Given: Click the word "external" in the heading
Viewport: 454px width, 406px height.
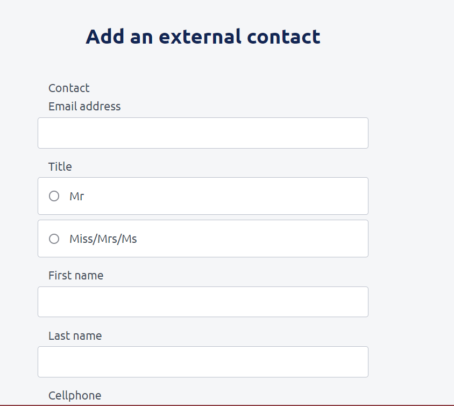Looking at the screenshot, I should (200, 37).
